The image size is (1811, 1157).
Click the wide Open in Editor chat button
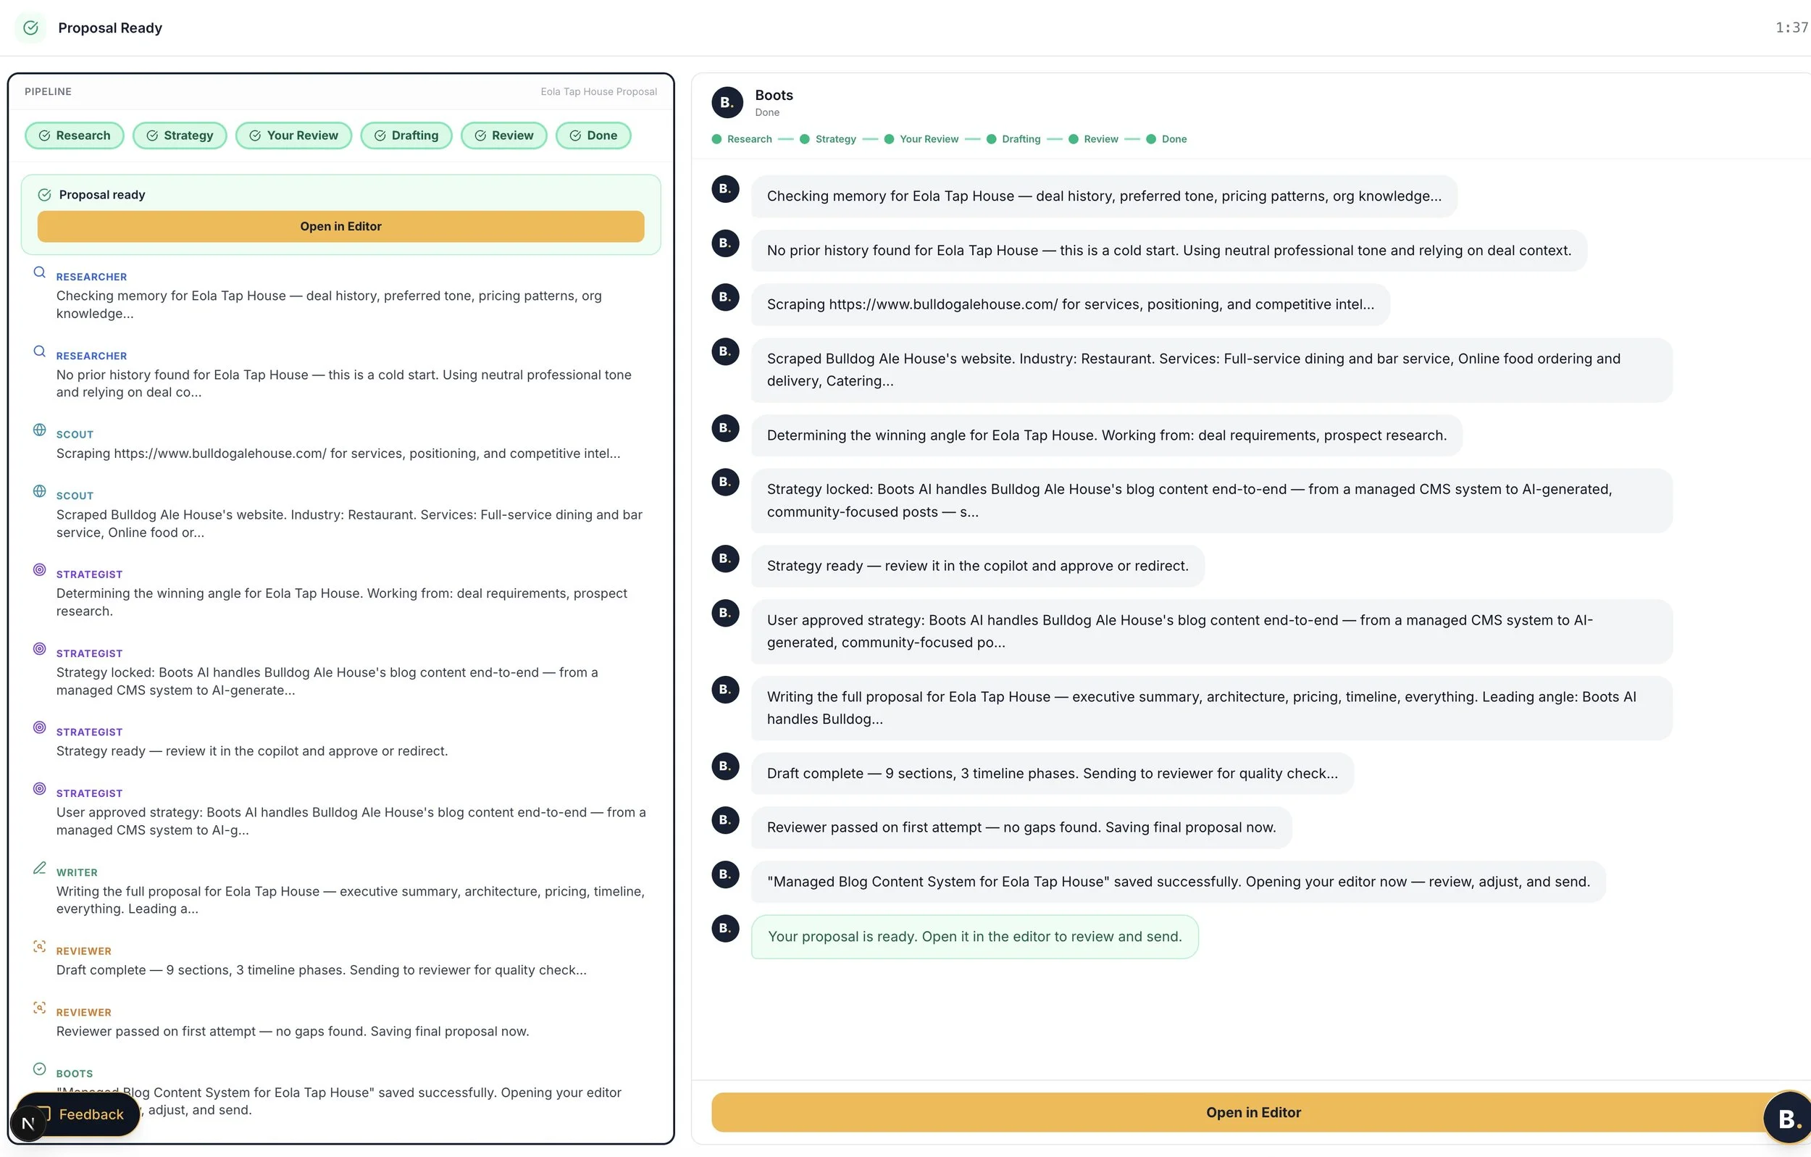point(1253,1112)
